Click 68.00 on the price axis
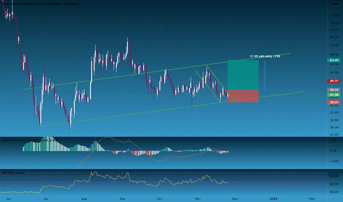Screen dimensions: 343x202 click(335, 54)
